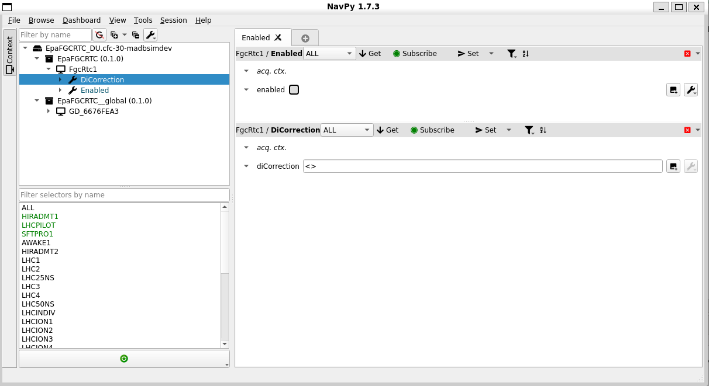Click Set button in DiCorrection panel
This screenshot has height=386, width=709.
pos(486,130)
